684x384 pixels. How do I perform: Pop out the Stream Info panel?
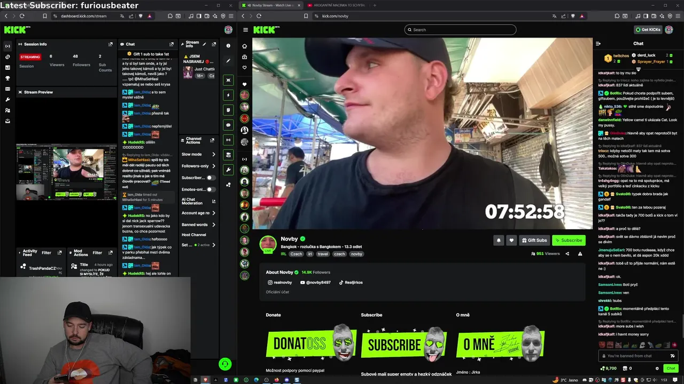pyautogui.click(x=214, y=44)
